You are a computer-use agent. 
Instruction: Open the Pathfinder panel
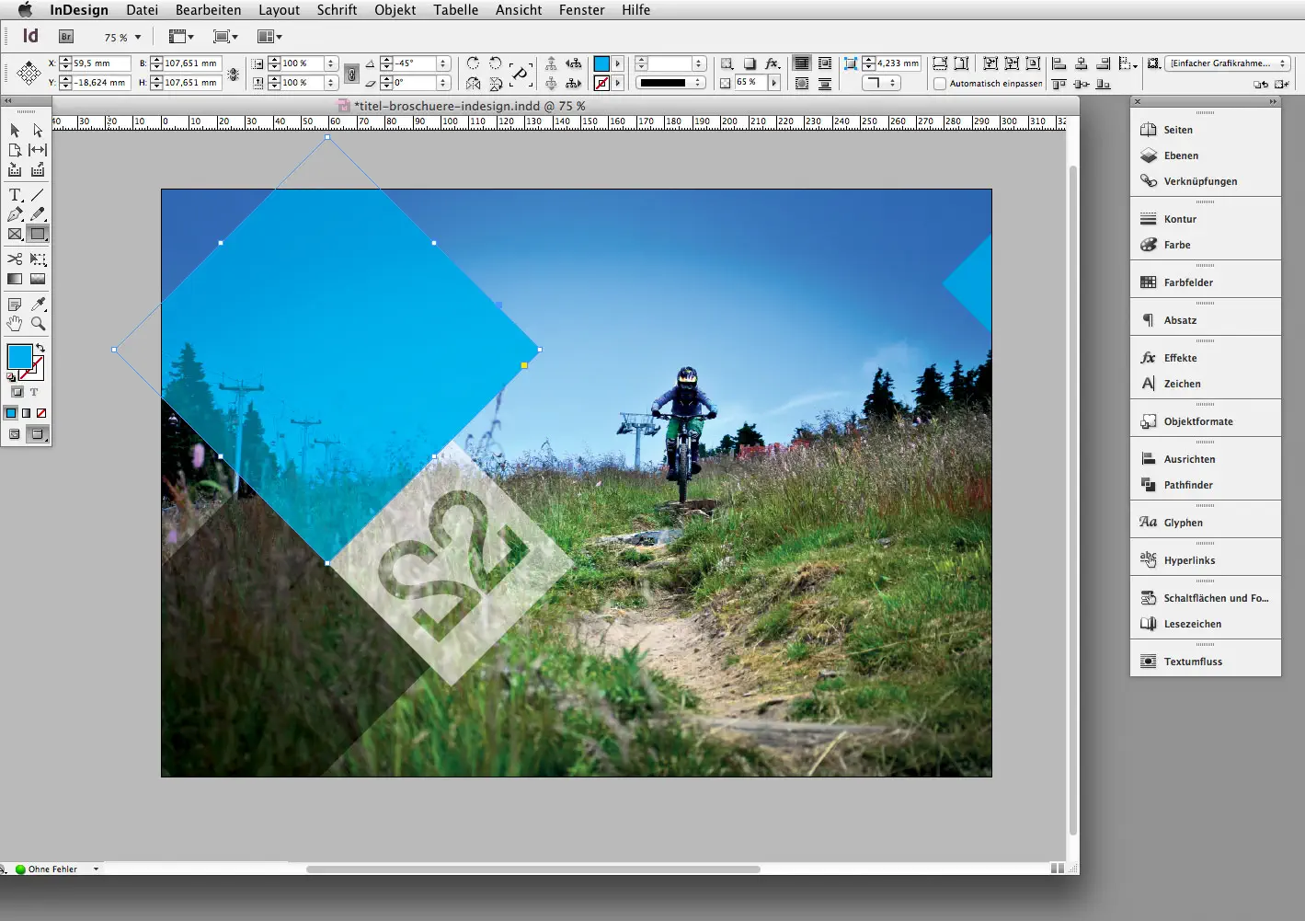[1186, 485]
